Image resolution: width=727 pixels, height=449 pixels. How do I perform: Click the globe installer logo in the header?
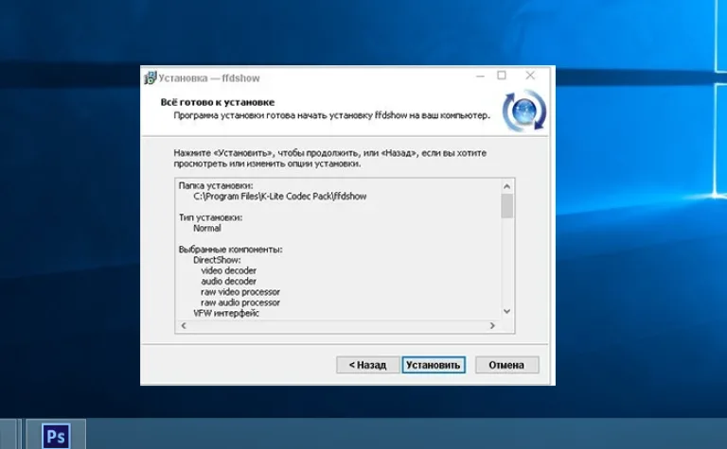(x=524, y=112)
